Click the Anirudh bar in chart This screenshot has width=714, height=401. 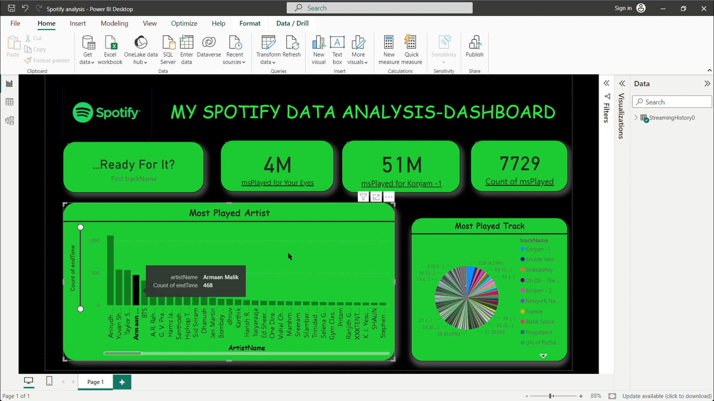[x=110, y=270]
